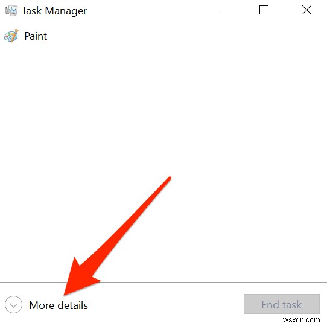Maximize the Task Manager window

[x=264, y=10]
